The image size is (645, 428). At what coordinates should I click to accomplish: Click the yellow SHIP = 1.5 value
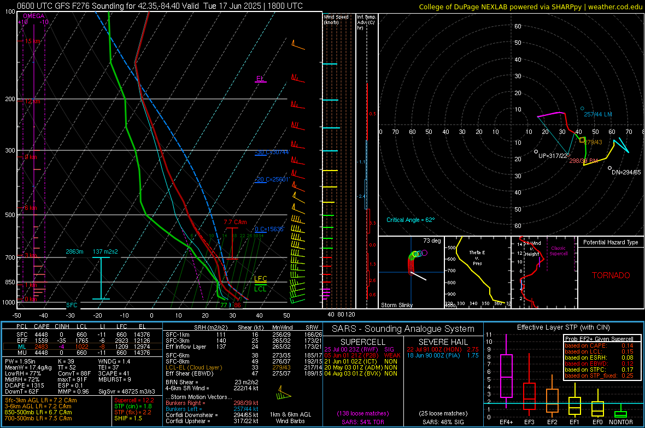tap(128, 418)
